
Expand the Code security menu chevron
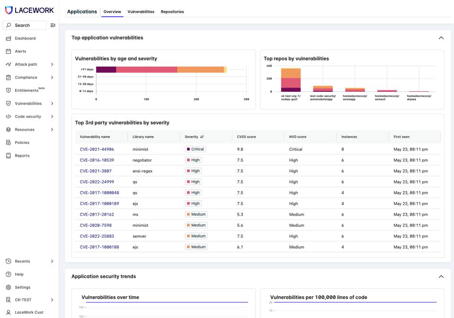[x=52, y=116]
